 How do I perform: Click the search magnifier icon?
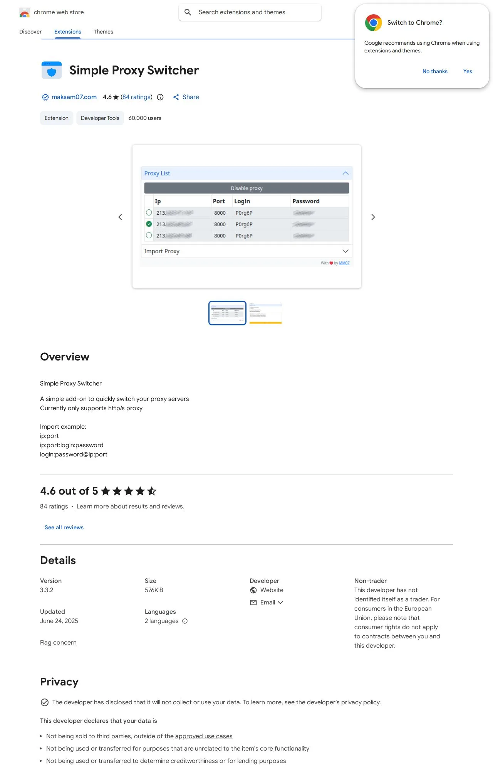tap(188, 12)
